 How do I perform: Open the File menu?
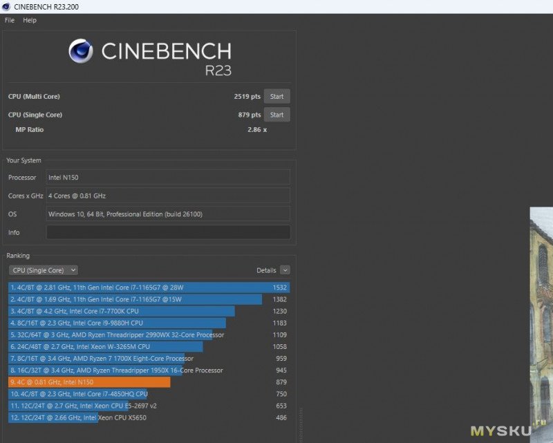click(x=10, y=21)
